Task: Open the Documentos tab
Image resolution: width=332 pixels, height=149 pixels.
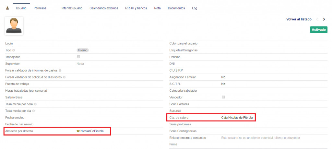Action: tap(176, 8)
